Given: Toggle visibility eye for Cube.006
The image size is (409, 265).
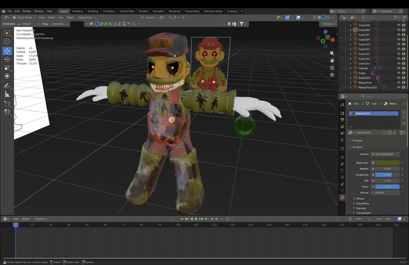Looking at the screenshot, I should tap(399, 30).
